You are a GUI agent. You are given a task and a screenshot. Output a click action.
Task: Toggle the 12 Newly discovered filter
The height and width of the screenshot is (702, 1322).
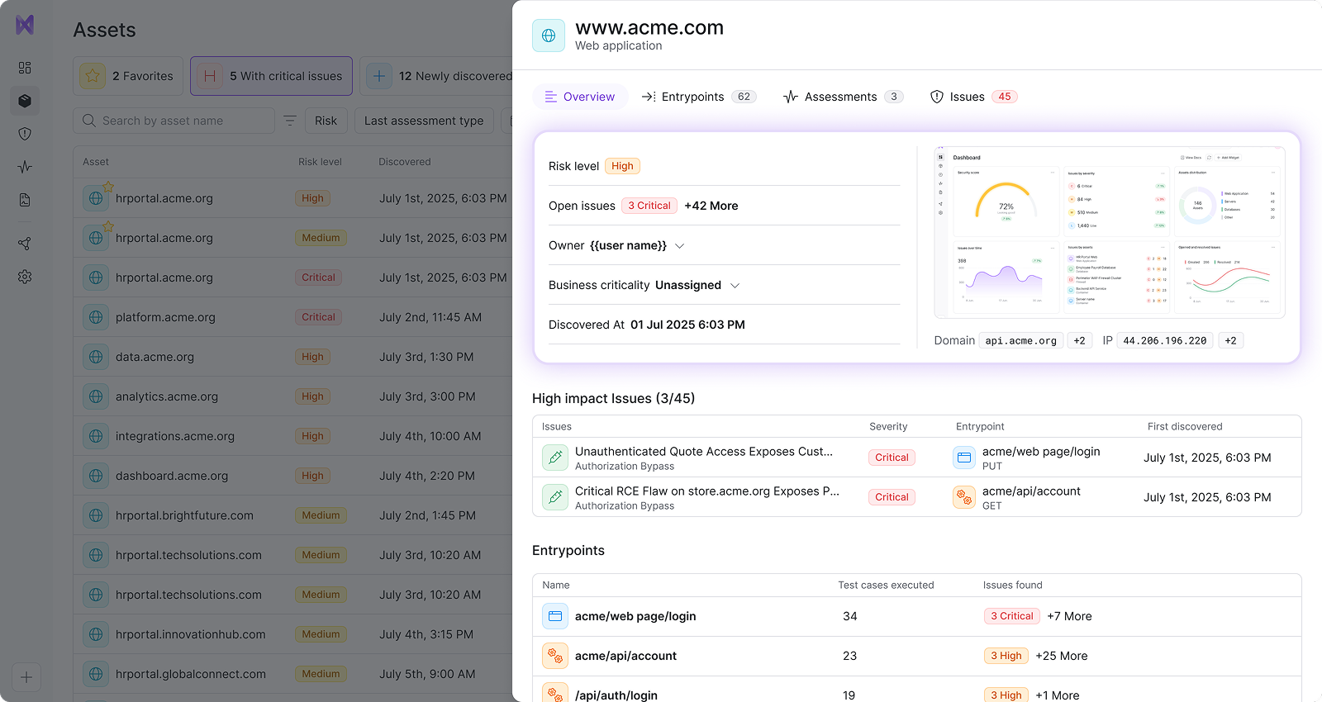pyautogui.click(x=438, y=76)
